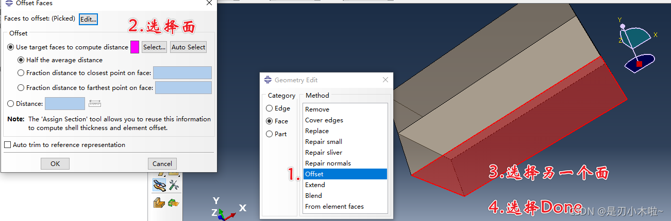The width and height of the screenshot is (671, 221).
Task: Close the Offset Faces dialog
Action: pyautogui.click(x=209, y=3)
